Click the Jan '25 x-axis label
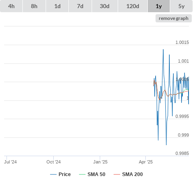Screen dimensions: 193x185 pos(100,162)
